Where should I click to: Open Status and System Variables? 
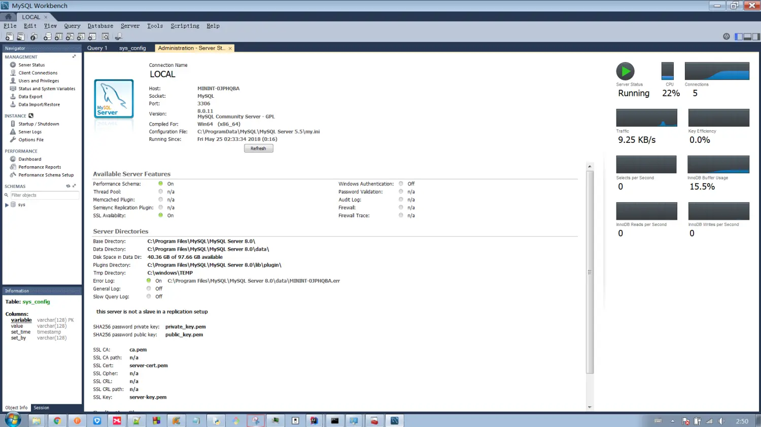(x=47, y=89)
